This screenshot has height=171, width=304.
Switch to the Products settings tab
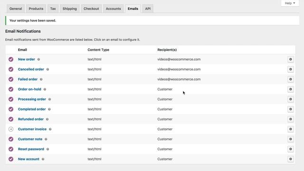coord(36,9)
